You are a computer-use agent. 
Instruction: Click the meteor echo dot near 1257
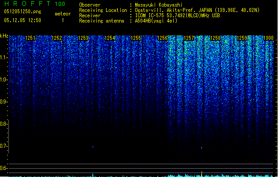pyautogui.click(x=202, y=147)
